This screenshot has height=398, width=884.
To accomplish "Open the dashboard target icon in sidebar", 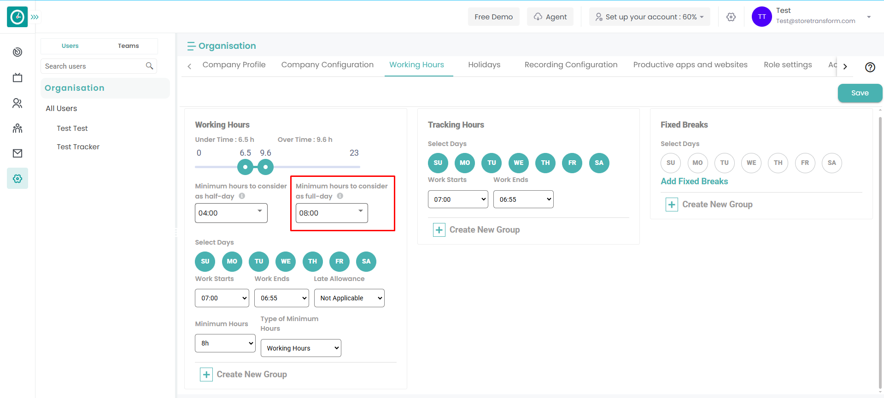I will tap(18, 52).
